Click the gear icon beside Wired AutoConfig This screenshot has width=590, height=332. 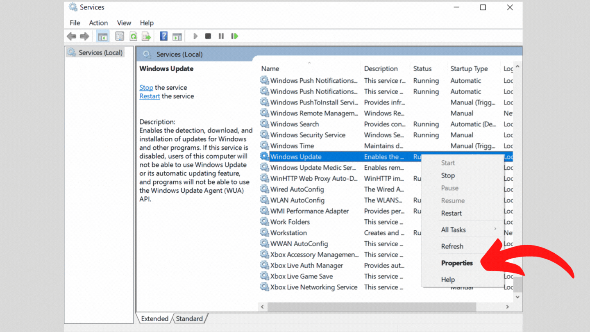pyautogui.click(x=265, y=189)
